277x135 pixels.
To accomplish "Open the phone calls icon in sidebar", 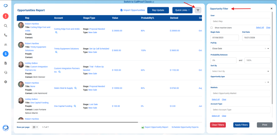I will click(6, 35).
